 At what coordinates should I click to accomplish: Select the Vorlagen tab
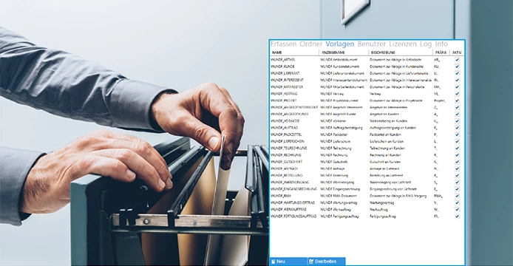[340, 44]
